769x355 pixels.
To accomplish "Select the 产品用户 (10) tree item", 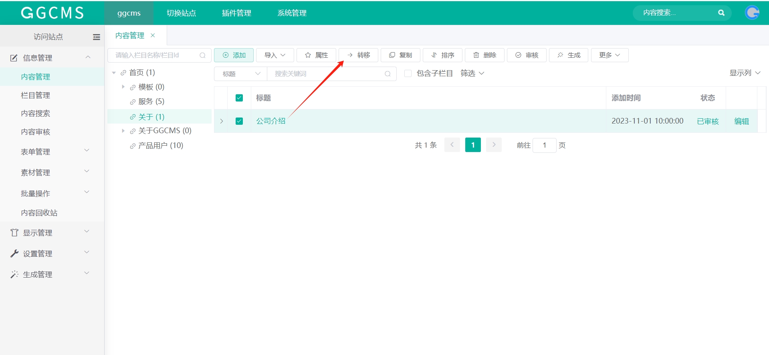I will (160, 146).
